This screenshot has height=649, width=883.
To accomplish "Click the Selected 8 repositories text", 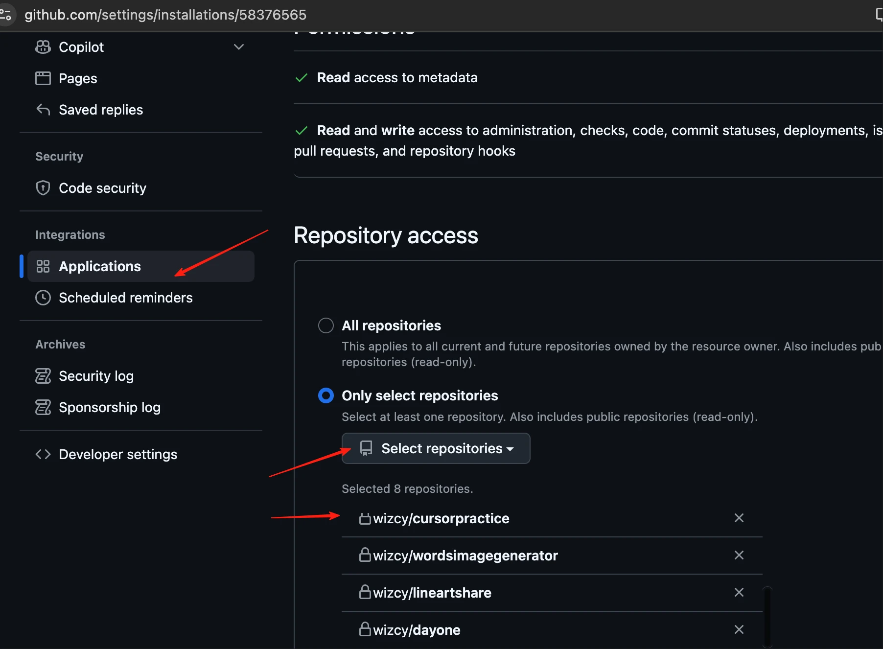I will (x=407, y=489).
